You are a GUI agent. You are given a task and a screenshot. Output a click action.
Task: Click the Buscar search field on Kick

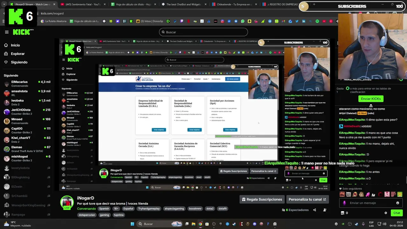[x=203, y=32]
